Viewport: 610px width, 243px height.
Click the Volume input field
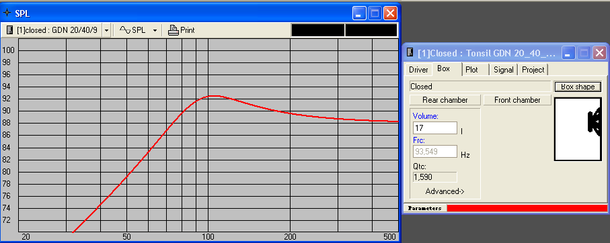[x=435, y=128]
